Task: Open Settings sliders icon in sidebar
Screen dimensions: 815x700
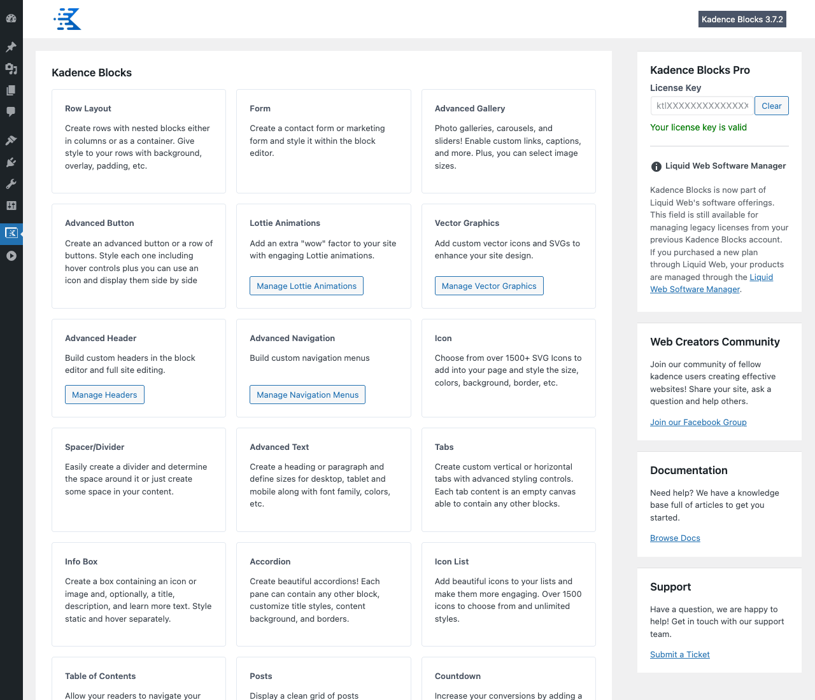Action: (11, 206)
